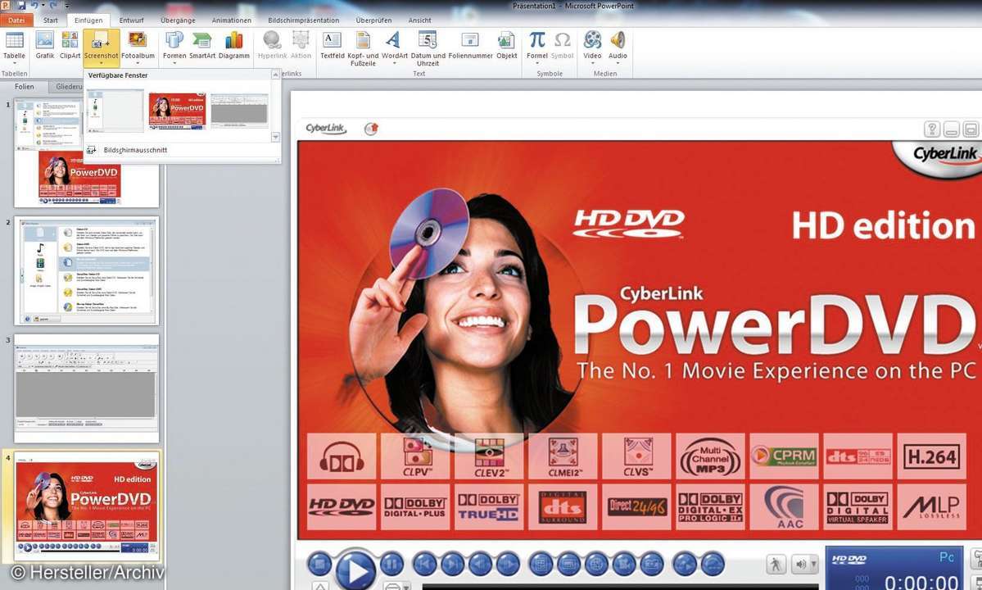This screenshot has height=590, width=982.
Task: Switch to the Gliederung pane tab
Action: [x=66, y=86]
